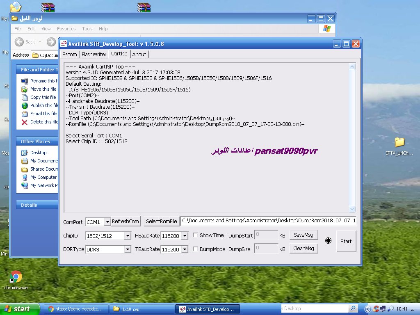
Task: Switch to the Sscom tab
Action: pos(69,55)
